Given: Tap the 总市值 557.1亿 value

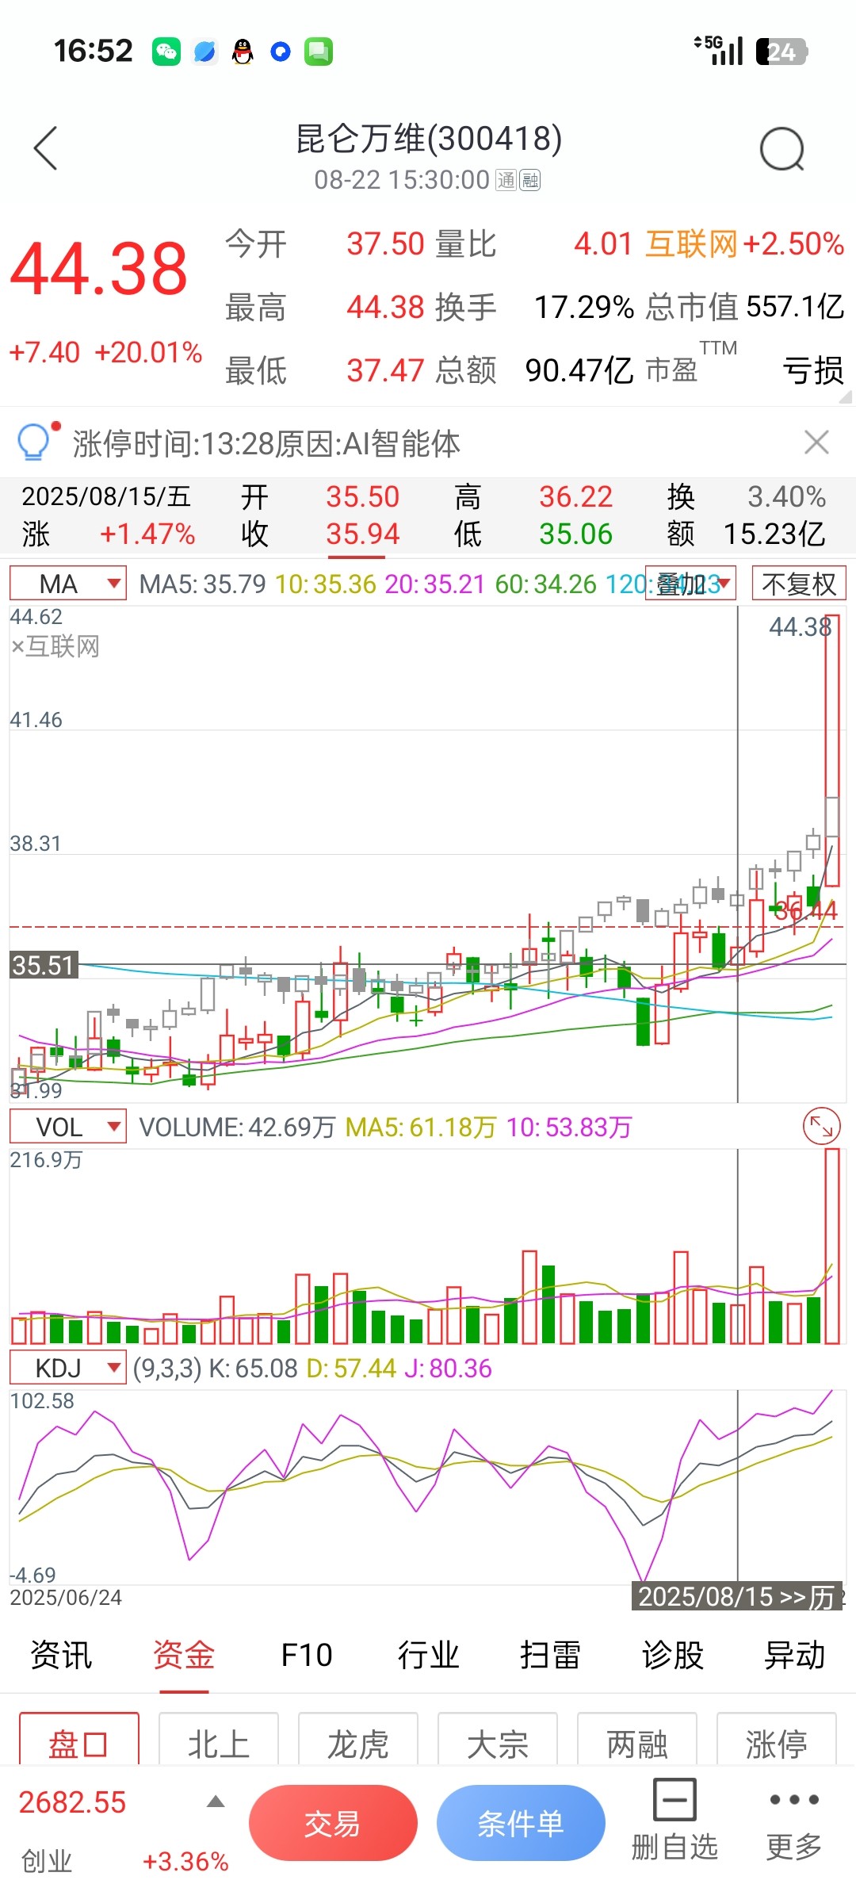Looking at the screenshot, I should [x=796, y=307].
